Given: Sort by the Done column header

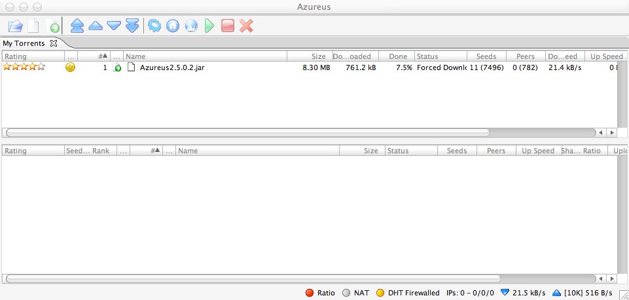Looking at the screenshot, I should pyautogui.click(x=398, y=56).
